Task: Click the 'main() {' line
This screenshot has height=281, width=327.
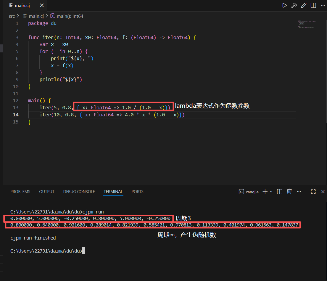Action: pyautogui.click(x=39, y=101)
